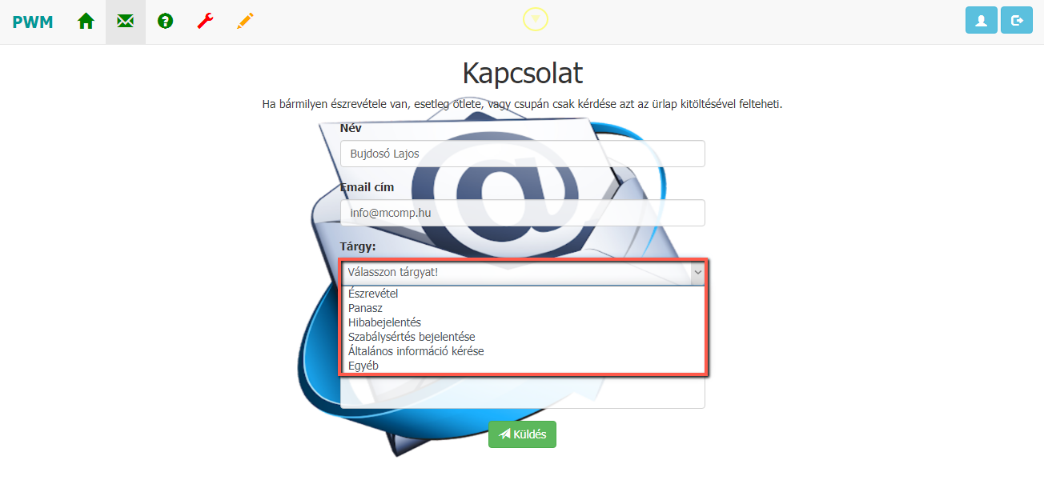Screen dimensions: 1044x480
Task: Open the envelope contact icon
Action: [x=126, y=22]
